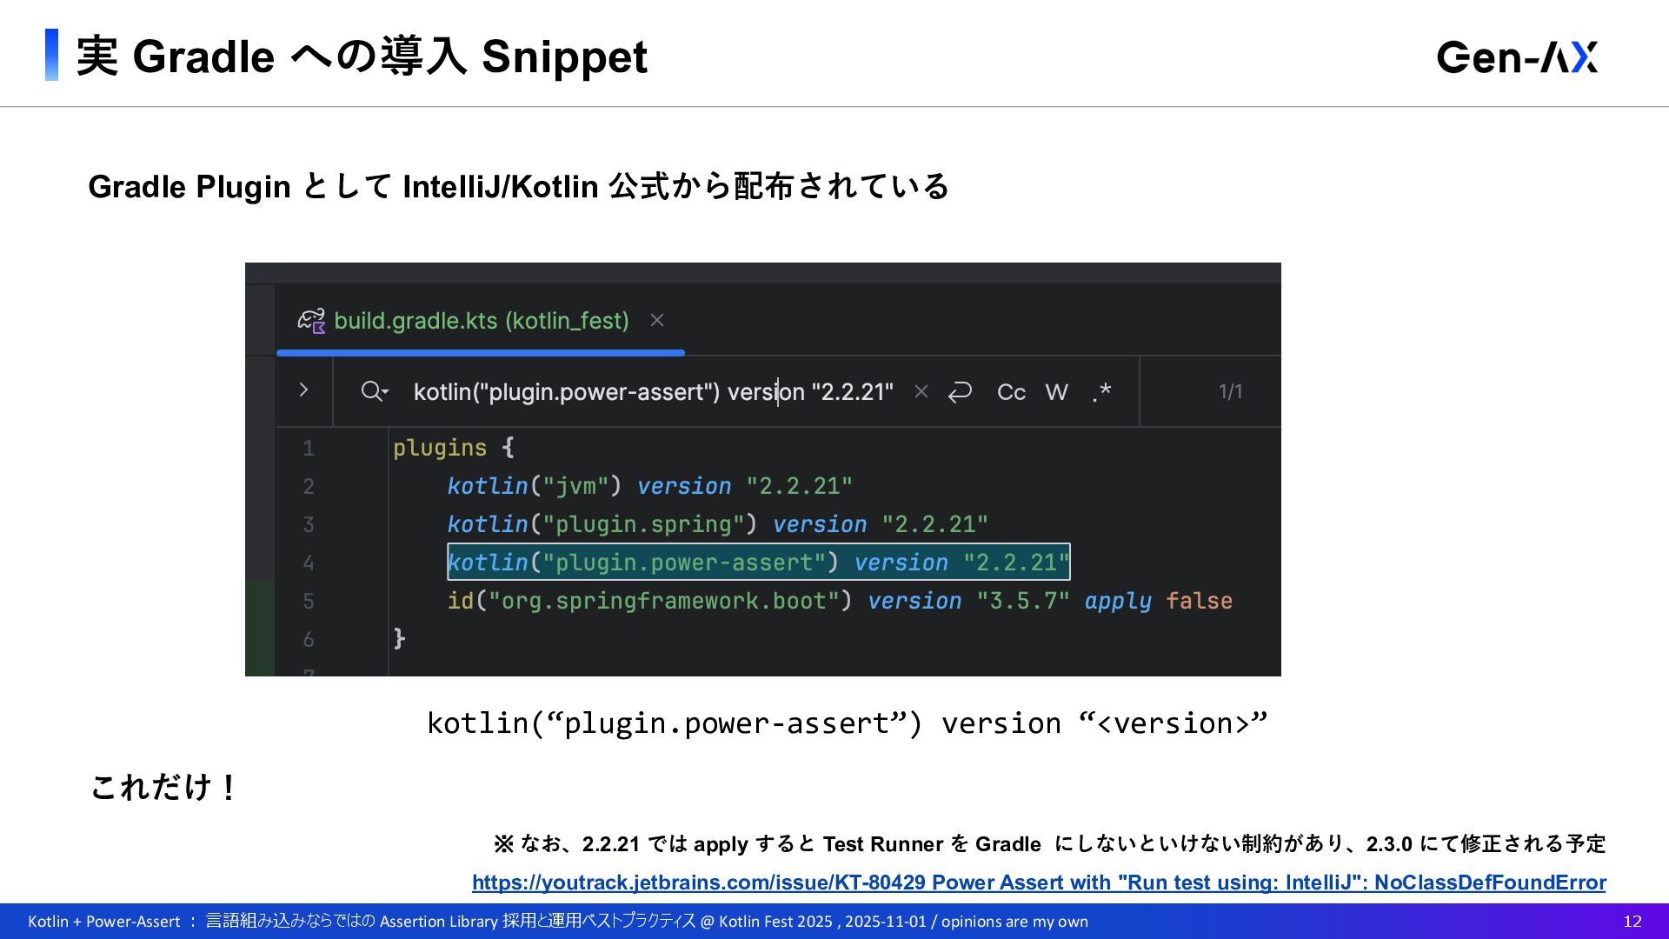Expand the replace field chevron
The height and width of the screenshot is (939, 1669).
[303, 390]
